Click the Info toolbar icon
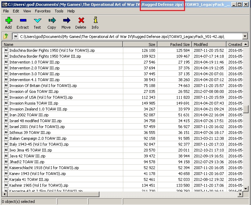251x205 pixels. point(95,20)
